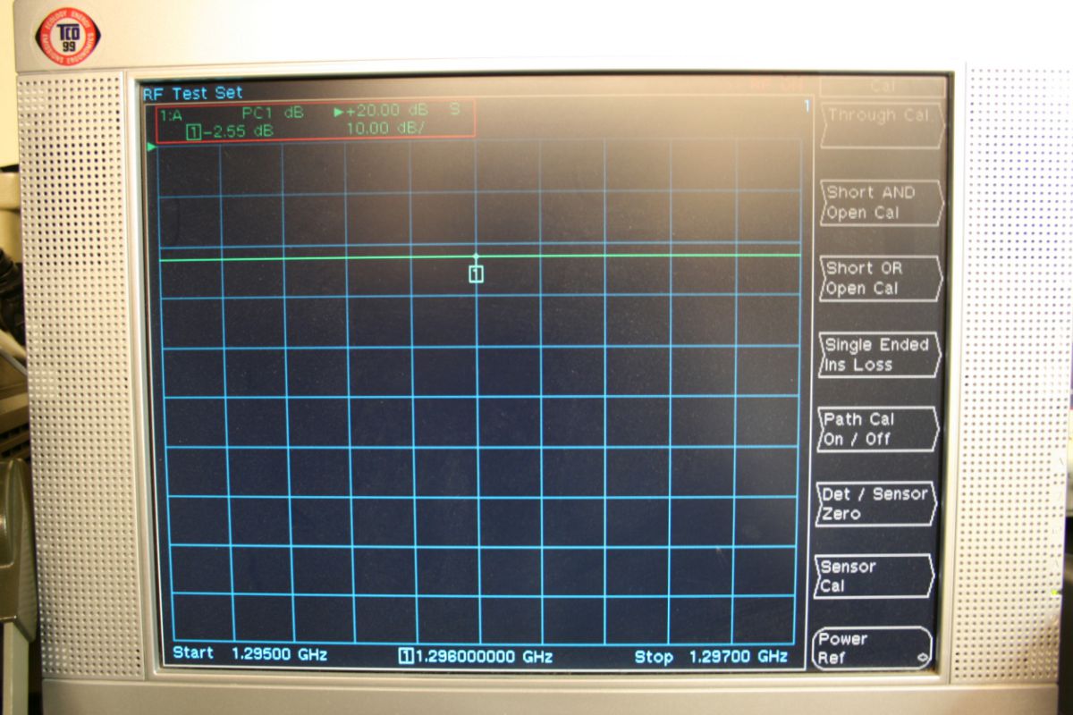The height and width of the screenshot is (715, 1073).
Task: Open the Power Ref submenu softkey
Action: point(874,649)
